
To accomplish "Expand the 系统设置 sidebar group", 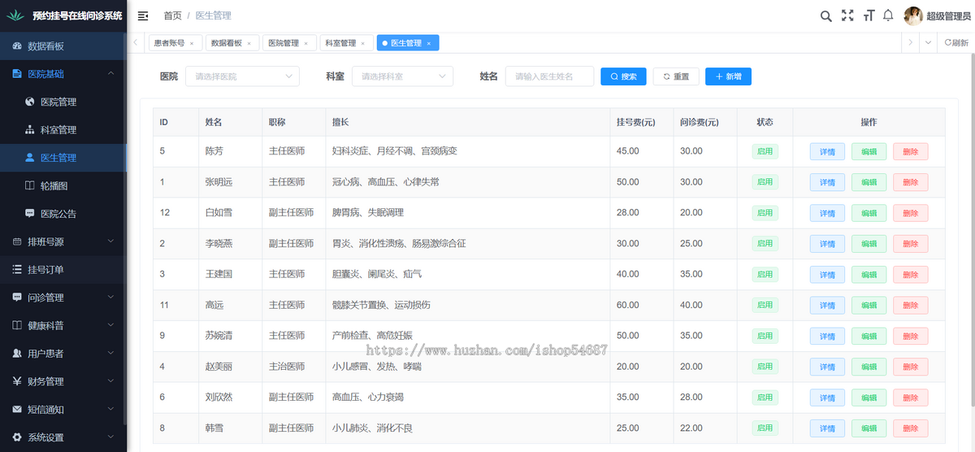I will point(63,437).
